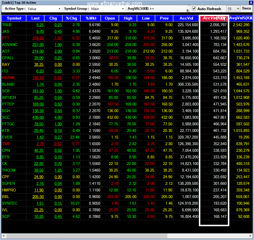Select the PTT symbol
Viewport: 254px width, 240px height.
pyautogui.click(x=5, y=38)
